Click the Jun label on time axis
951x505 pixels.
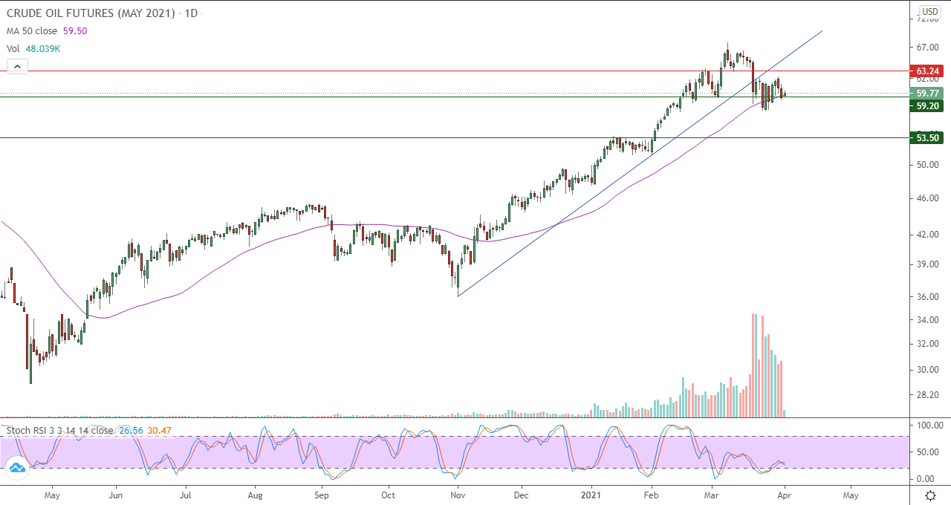point(115,494)
